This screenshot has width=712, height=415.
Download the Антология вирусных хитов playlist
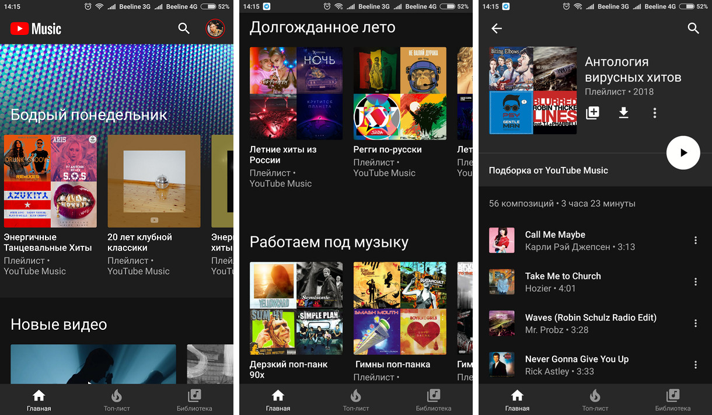(624, 113)
